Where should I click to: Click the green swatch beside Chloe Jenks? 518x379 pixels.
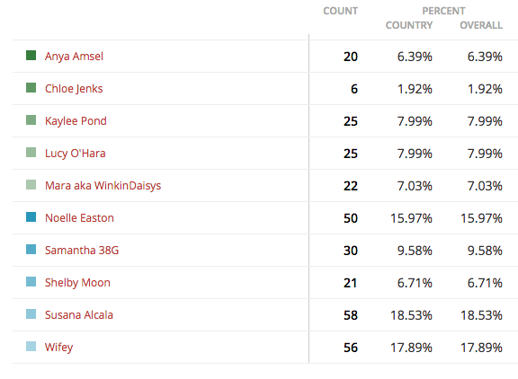[31, 87]
